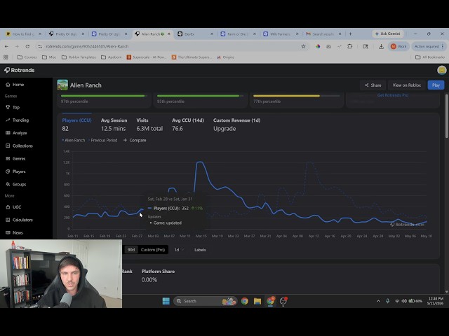The width and height of the screenshot is (449, 336).
Task: Open the Superscale bookmark
Action: click(147, 57)
